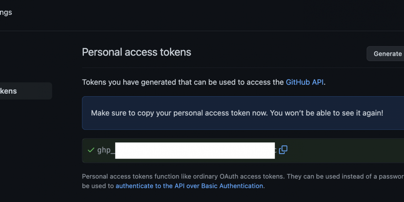
Task: Click the last visible token character
Action: 276,150
